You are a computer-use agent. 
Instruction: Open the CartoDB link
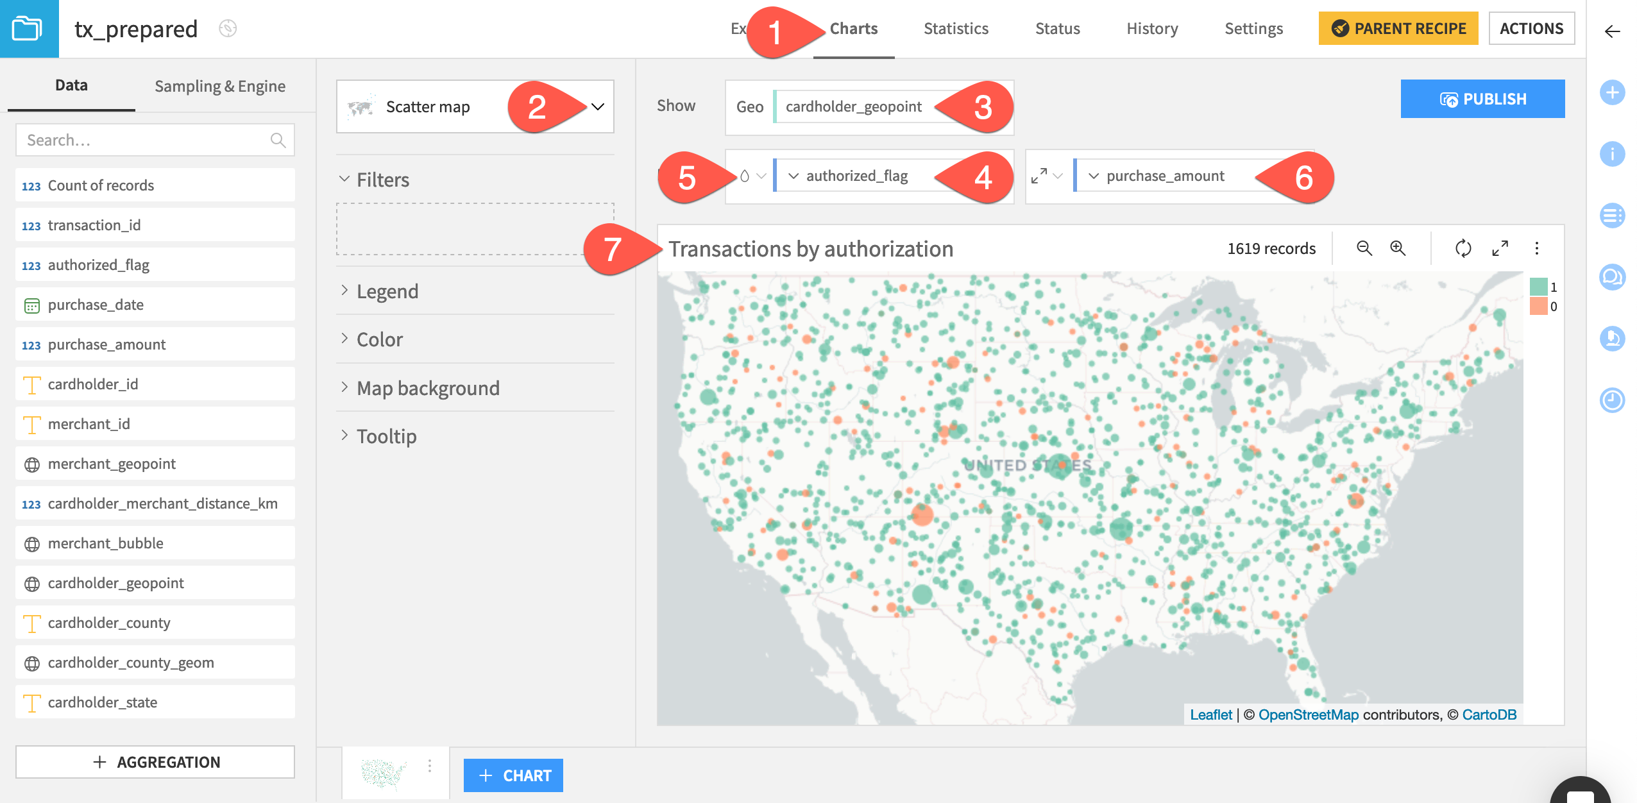click(x=1489, y=714)
